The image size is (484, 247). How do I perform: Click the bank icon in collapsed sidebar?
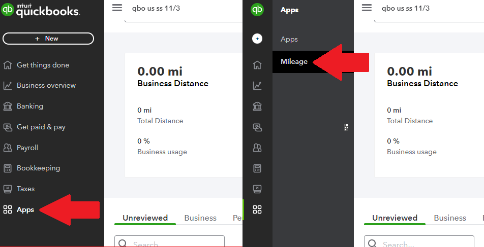257,106
